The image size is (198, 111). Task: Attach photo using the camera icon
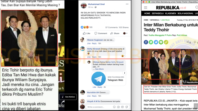[118, 107]
